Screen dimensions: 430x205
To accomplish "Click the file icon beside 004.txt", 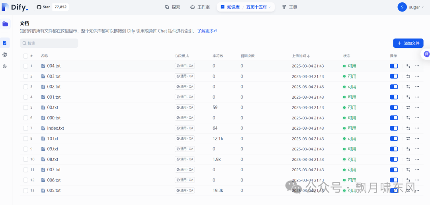I will click(x=43, y=66).
